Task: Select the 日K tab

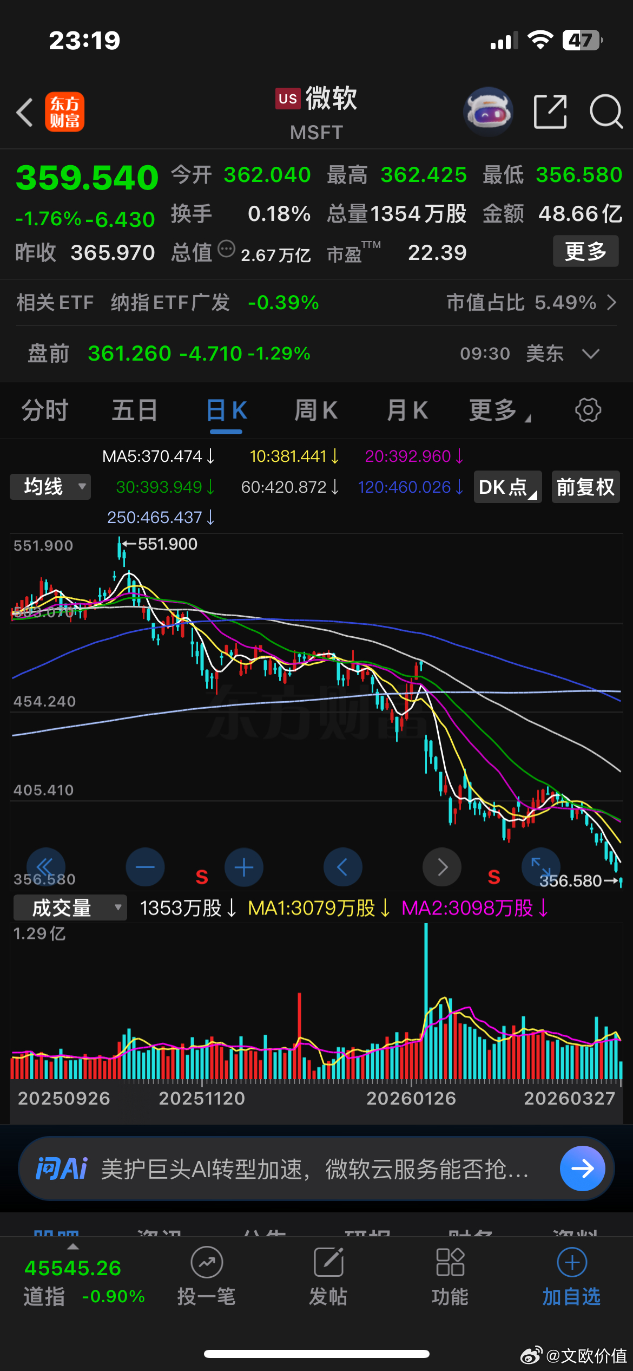Action: coord(226,410)
